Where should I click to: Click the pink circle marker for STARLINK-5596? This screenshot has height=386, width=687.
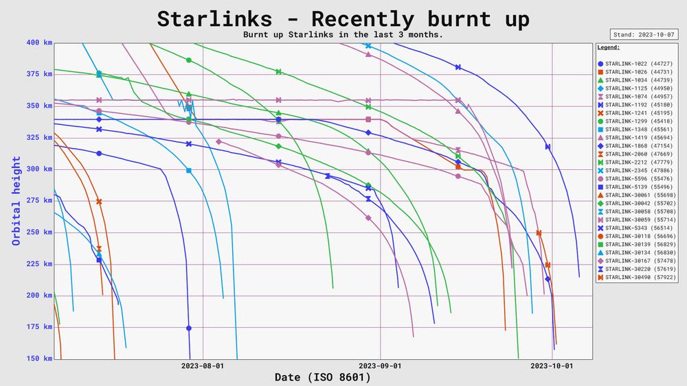tap(600, 179)
